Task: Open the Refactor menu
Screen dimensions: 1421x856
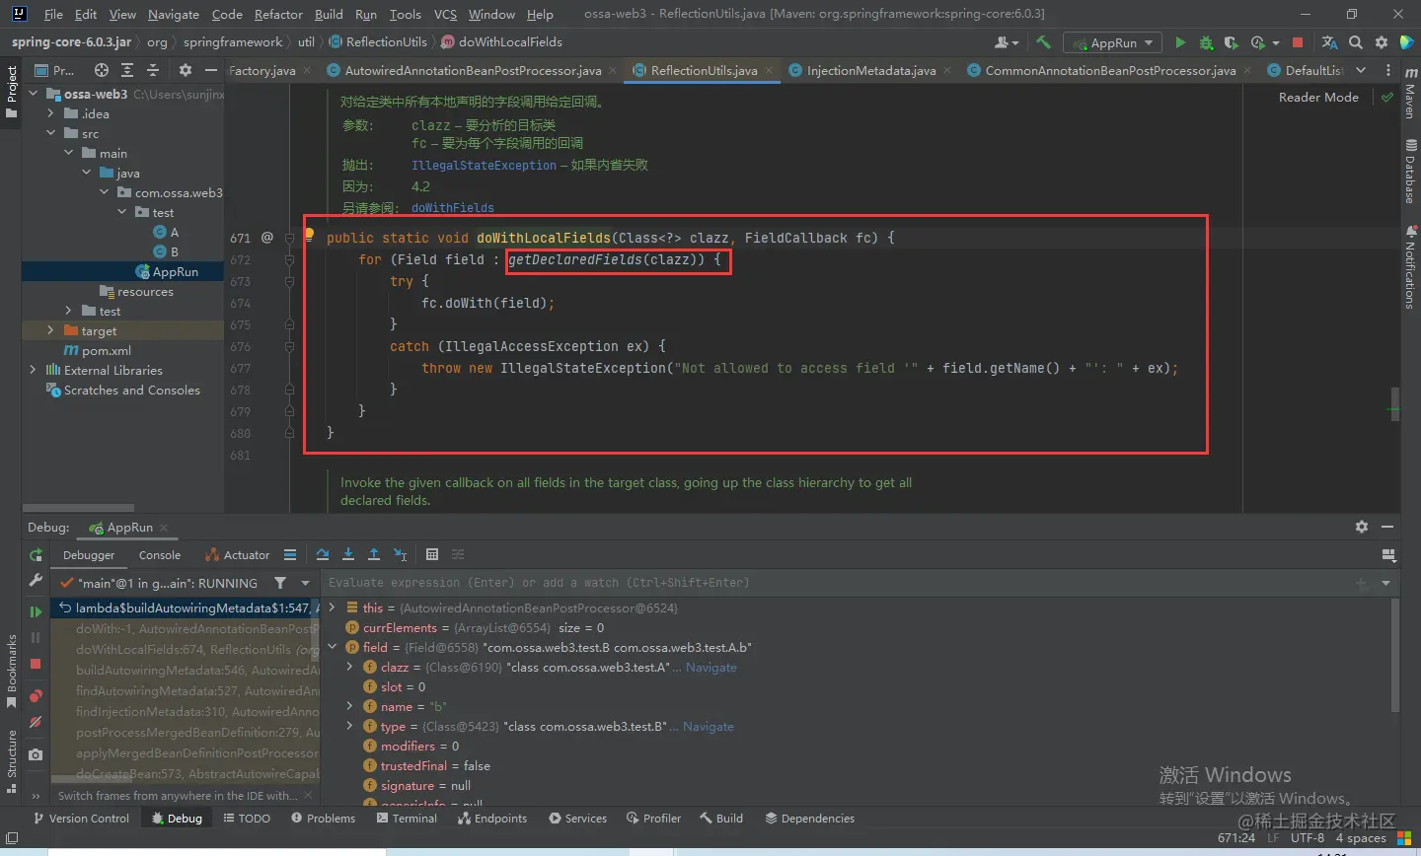Action: (278, 14)
